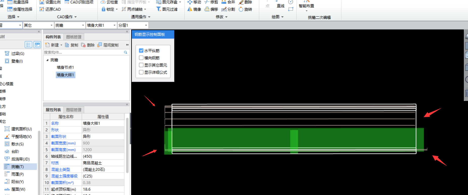Select 墙身大样1 in component list
Viewport: 468px width, 195px height.
click(x=65, y=75)
